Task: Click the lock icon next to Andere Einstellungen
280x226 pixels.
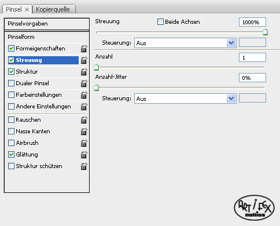Action: click(84, 107)
